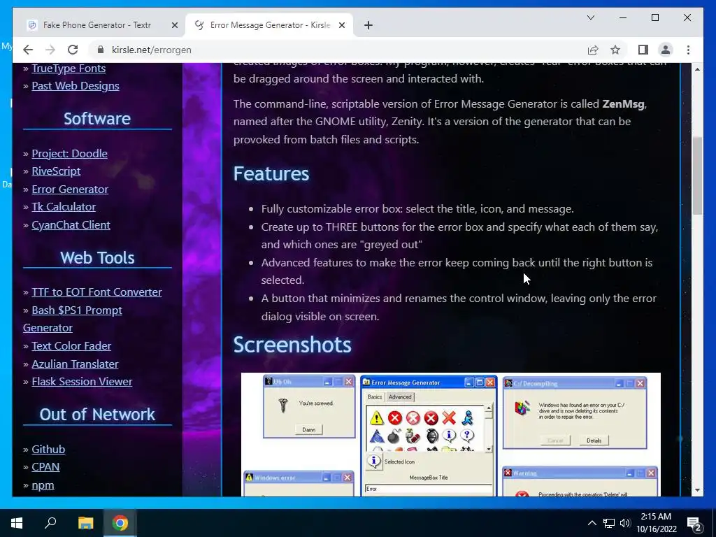
Task: Go back using the browser back arrow
Action: coord(28,50)
